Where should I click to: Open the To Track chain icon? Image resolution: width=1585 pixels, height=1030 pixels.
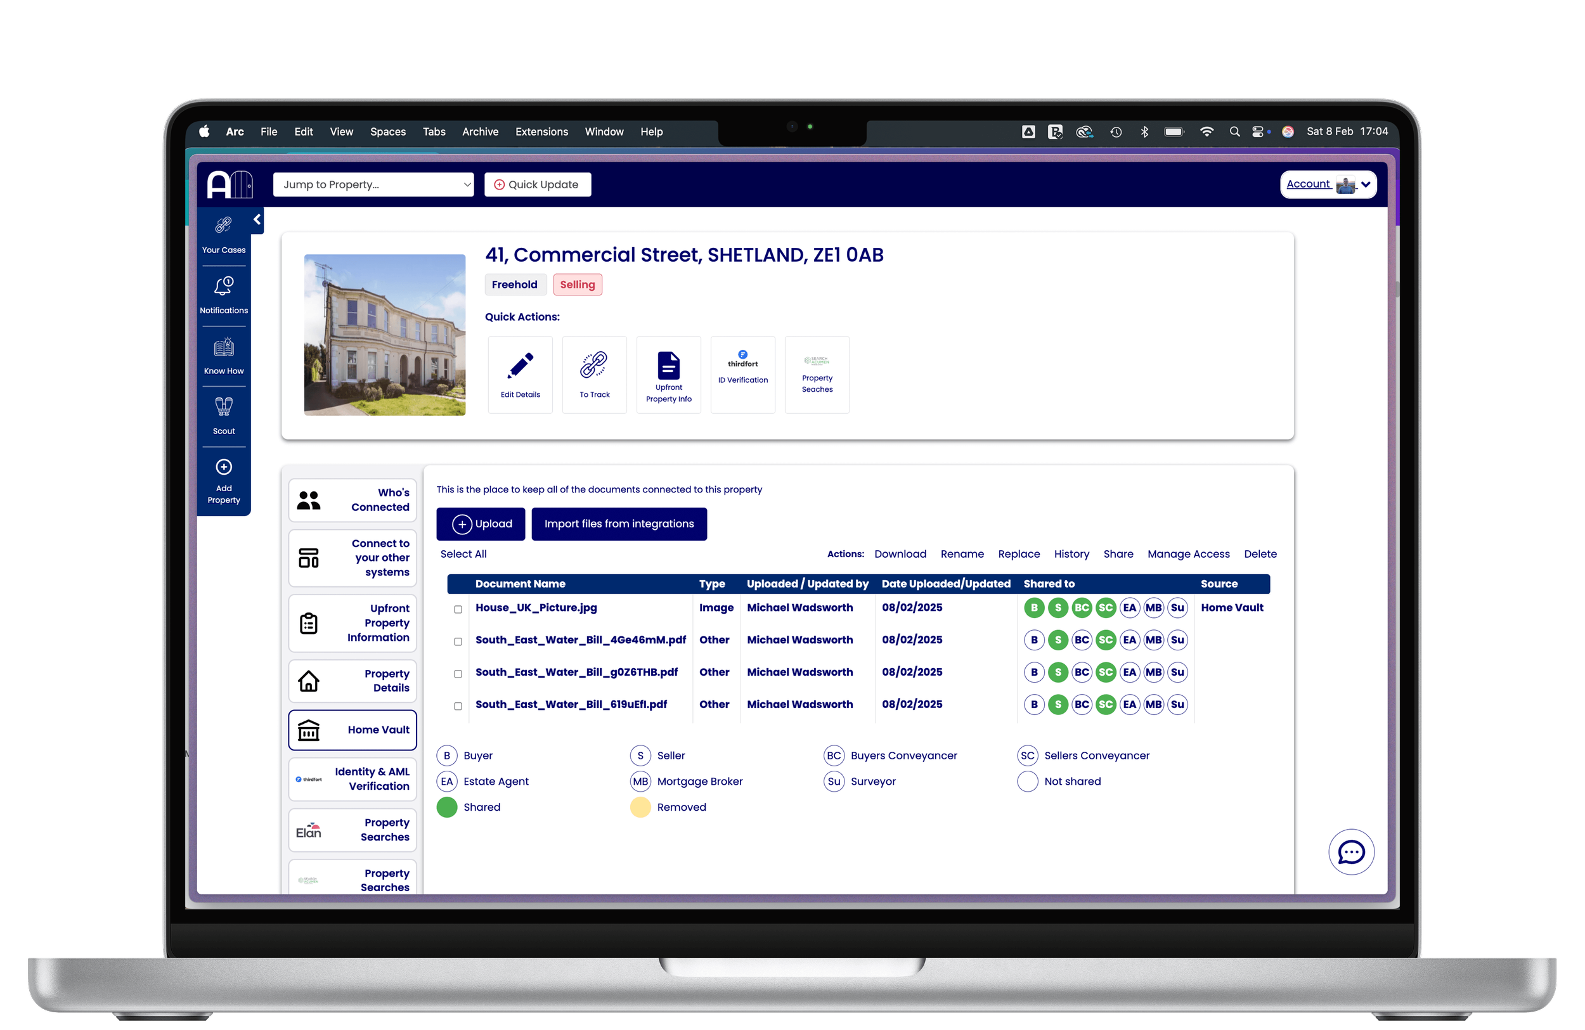(x=594, y=366)
